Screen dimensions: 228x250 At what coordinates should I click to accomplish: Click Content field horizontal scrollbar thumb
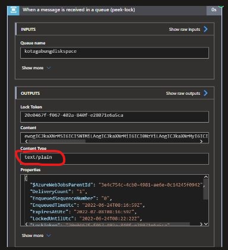point(57,141)
